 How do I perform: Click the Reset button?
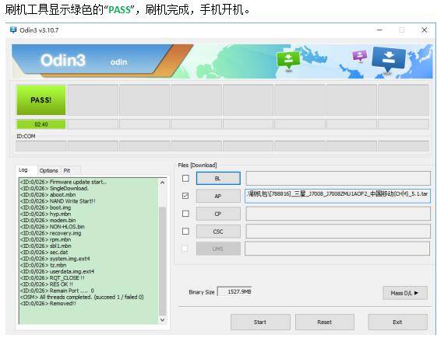(x=325, y=322)
